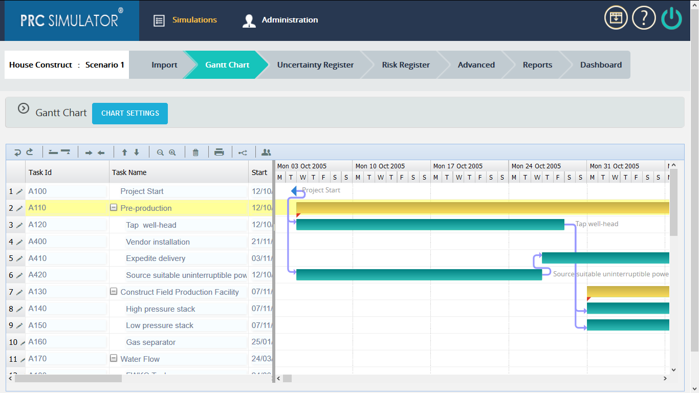Image resolution: width=699 pixels, height=393 pixels.
Task: Click the download archive icon in header
Action: 616,18
